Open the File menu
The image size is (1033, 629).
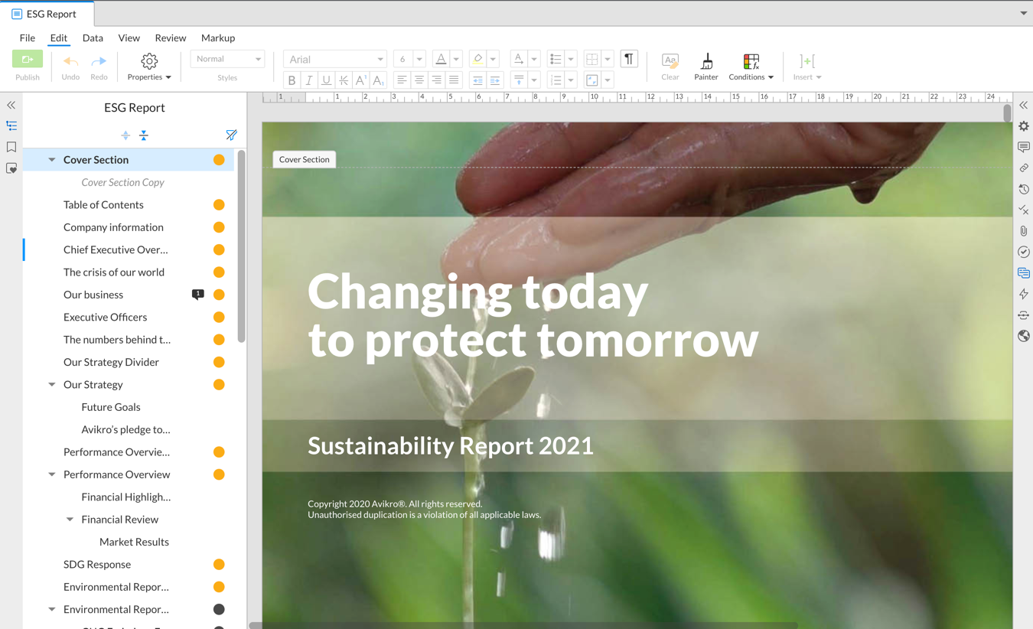pos(28,37)
